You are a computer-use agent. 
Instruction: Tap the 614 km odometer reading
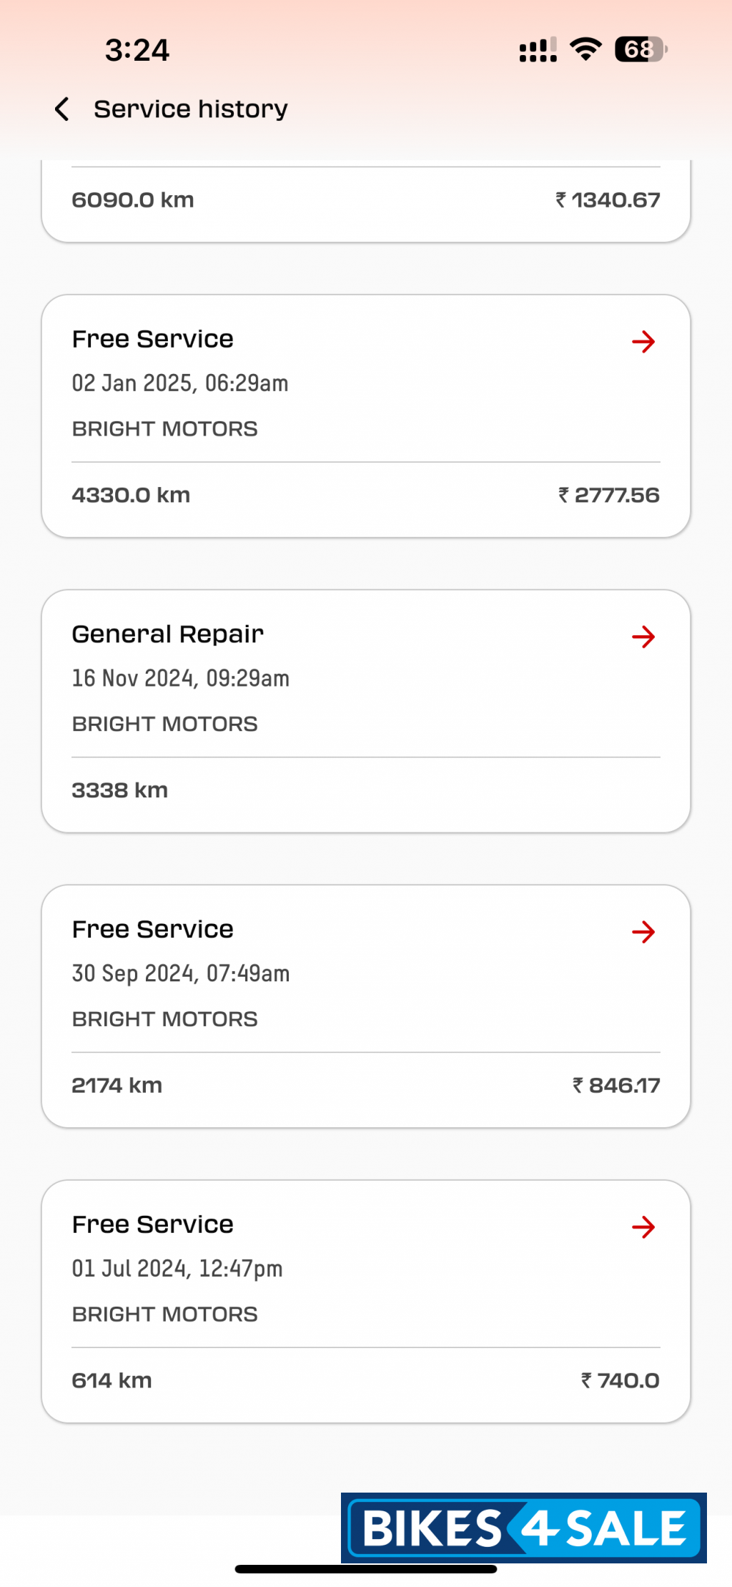(112, 1380)
